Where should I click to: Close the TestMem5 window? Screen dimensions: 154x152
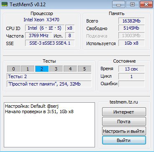(146, 5)
